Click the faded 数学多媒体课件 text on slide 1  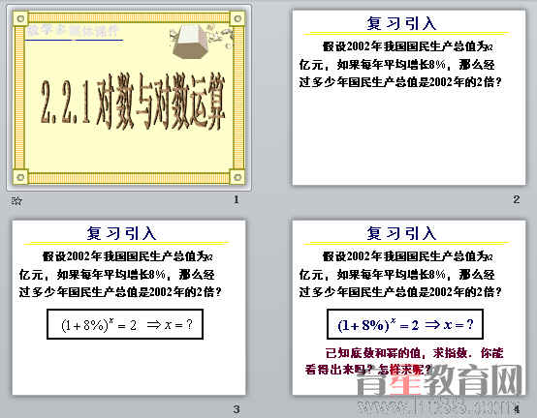pos(74,31)
